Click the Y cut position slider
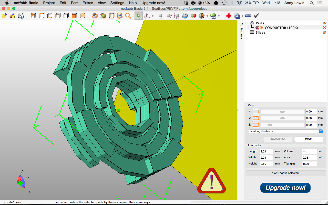 tap(282, 118)
